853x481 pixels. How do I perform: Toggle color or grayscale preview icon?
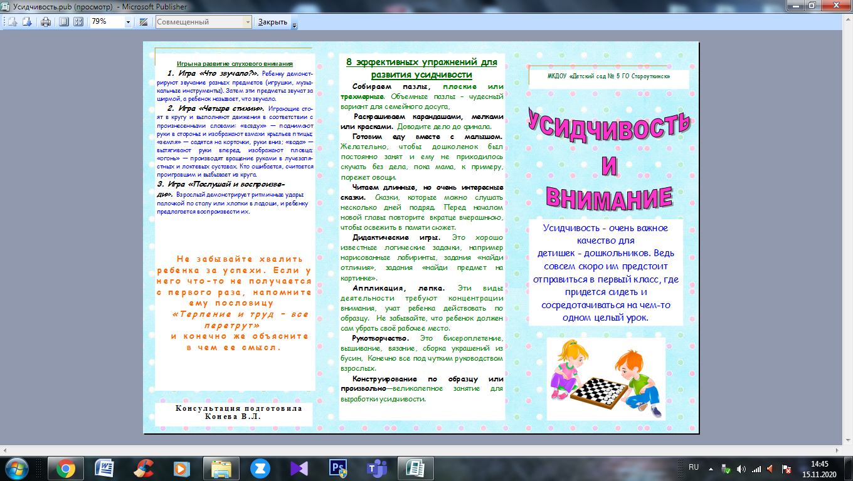(x=144, y=22)
